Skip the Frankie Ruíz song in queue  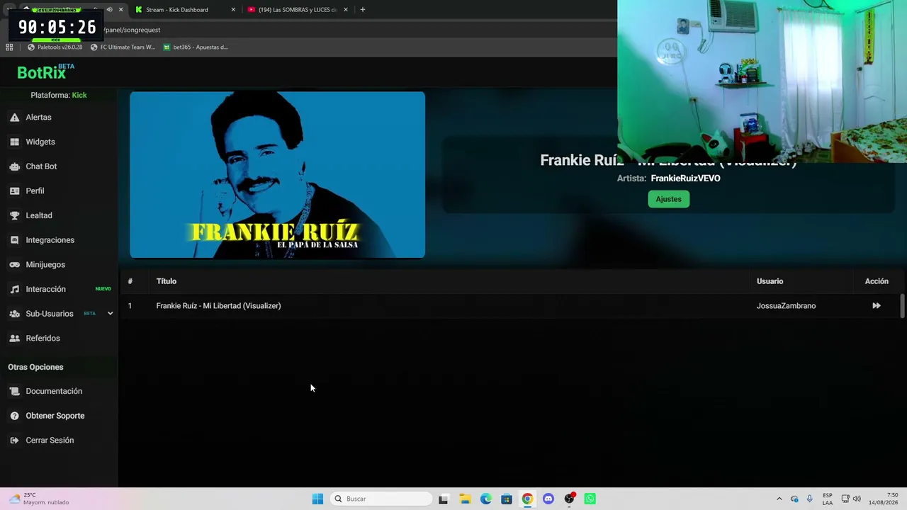[x=877, y=306]
